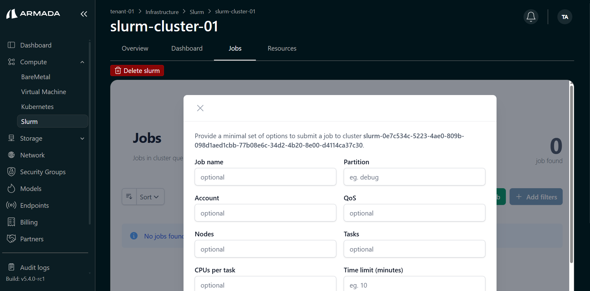Viewport: 590px width, 291px height.
Task: Click the Storage sidebar icon
Action: tap(11, 138)
